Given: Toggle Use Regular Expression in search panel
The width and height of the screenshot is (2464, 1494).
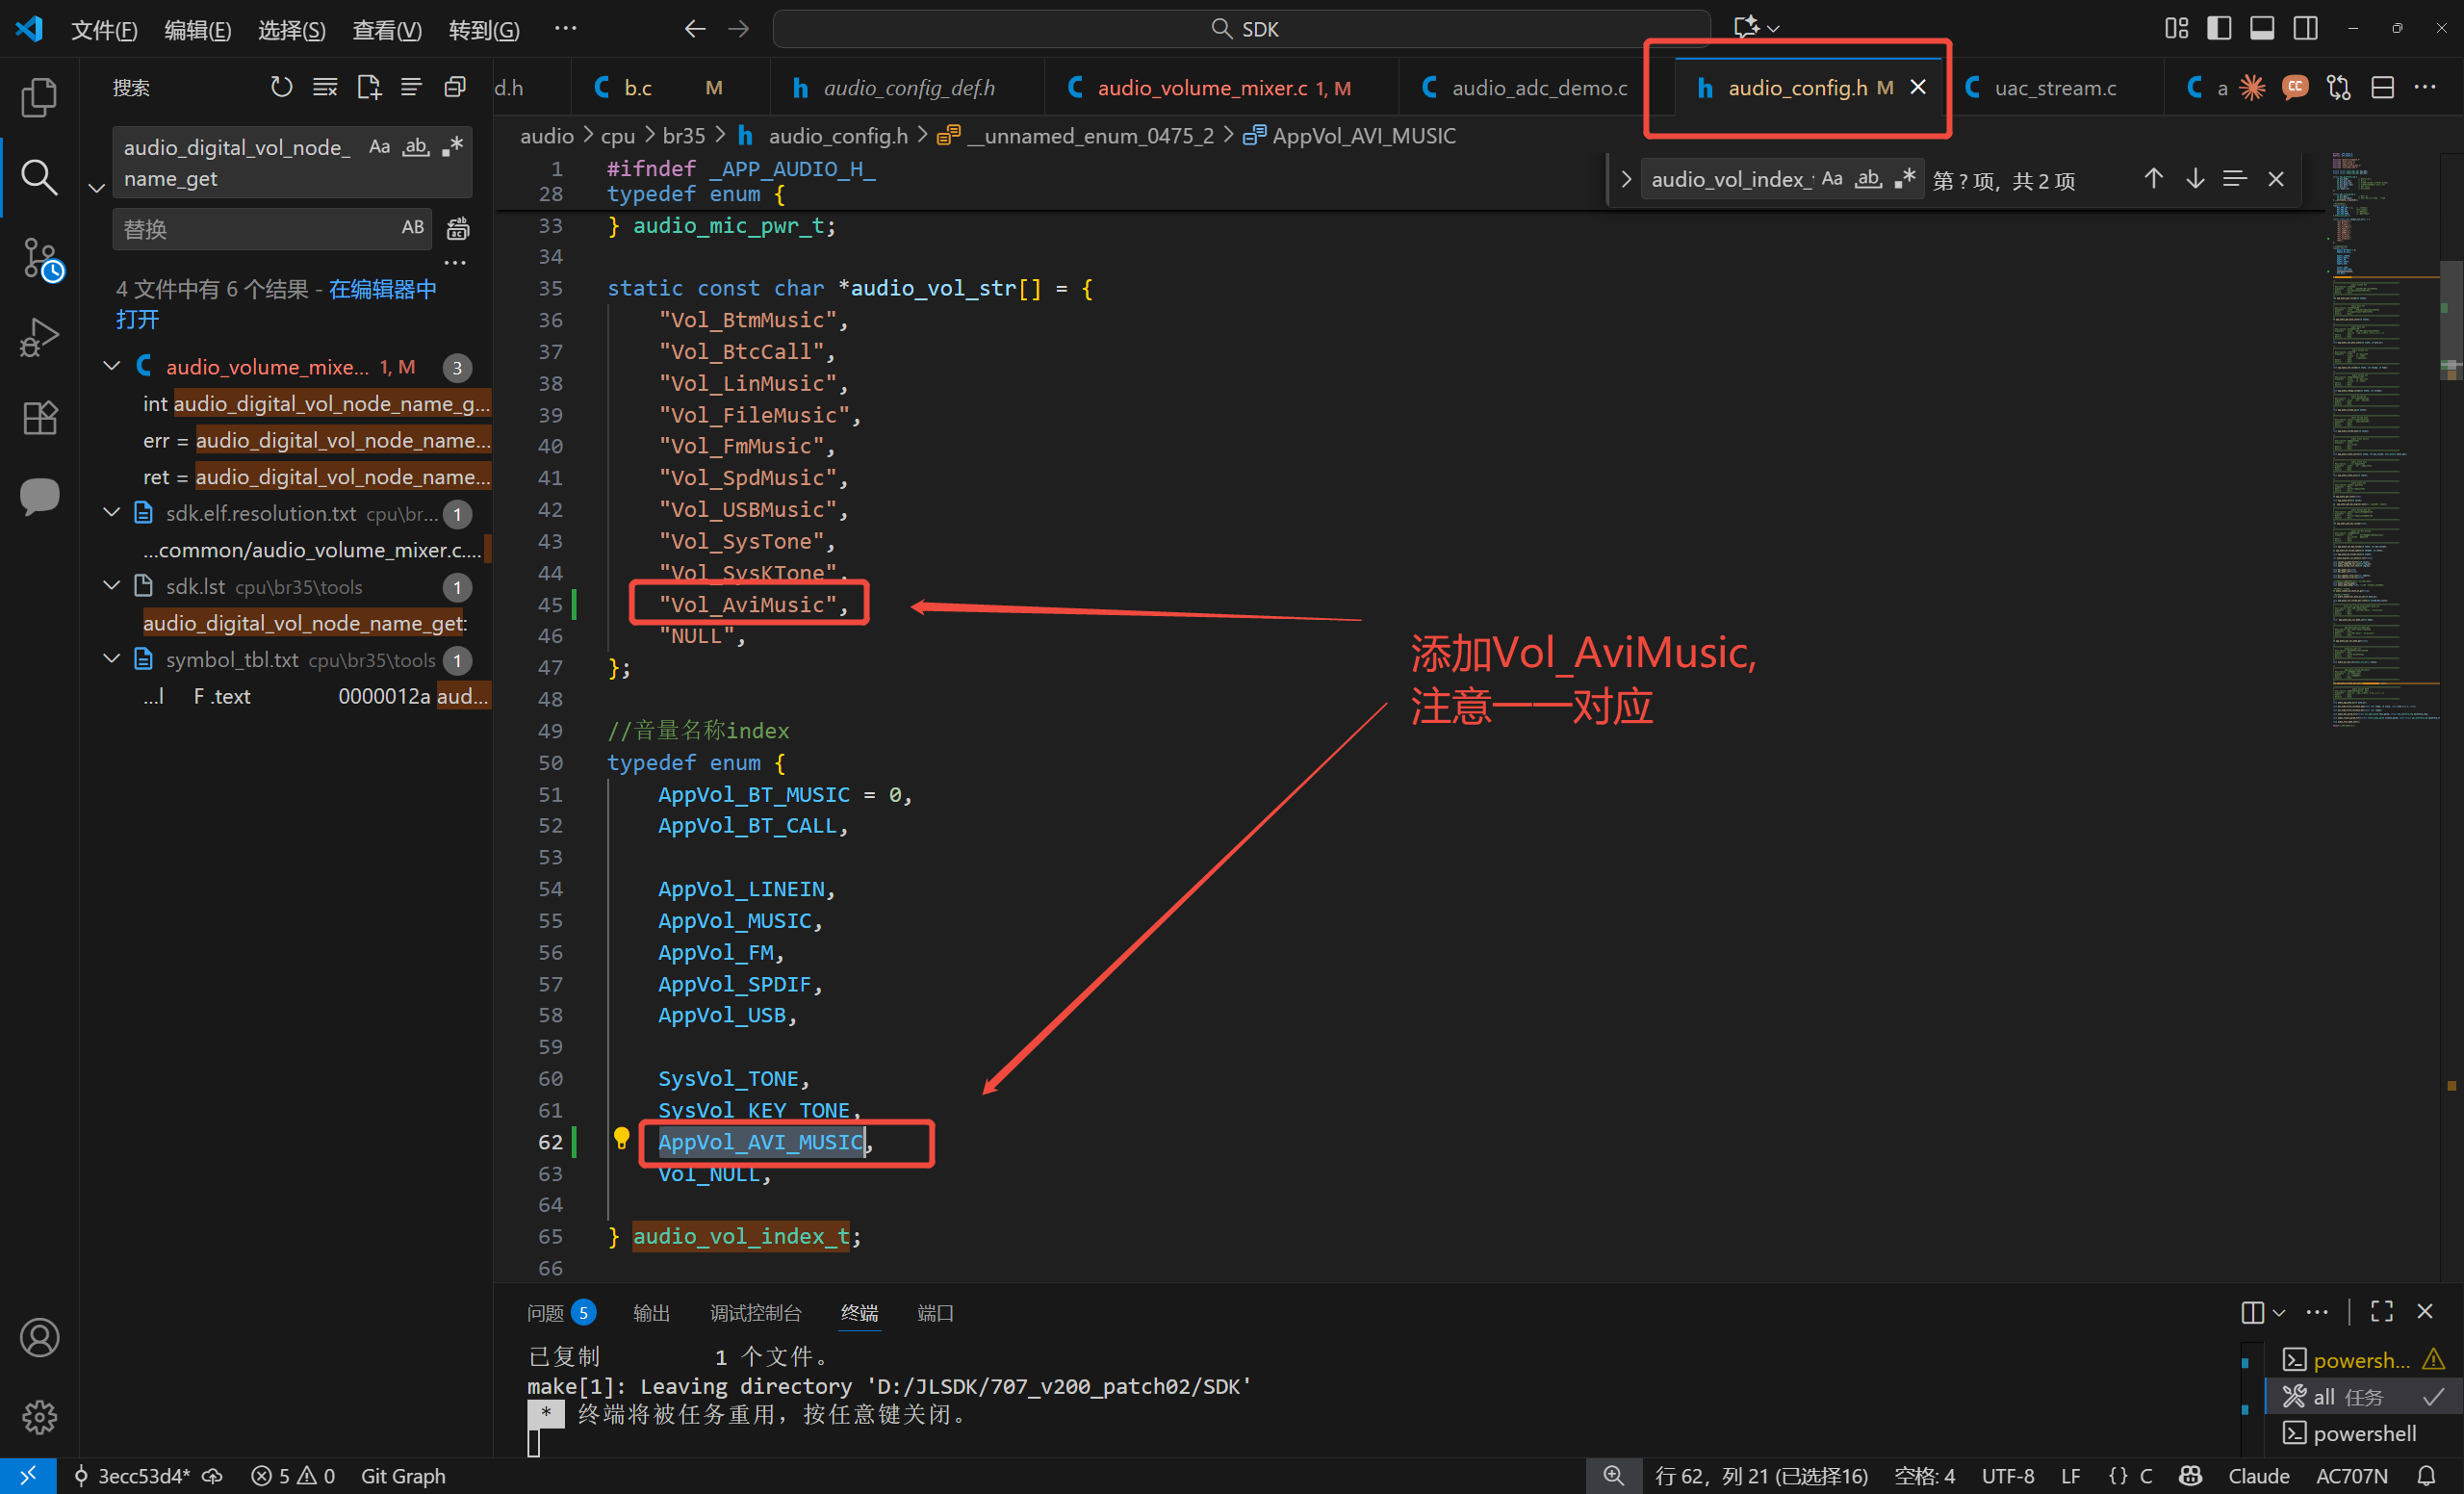Looking at the screenshot, I should click(452, 147).
